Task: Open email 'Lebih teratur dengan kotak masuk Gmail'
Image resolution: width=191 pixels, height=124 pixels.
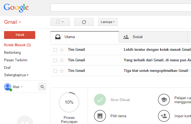Action: click(x=157, y=50)
